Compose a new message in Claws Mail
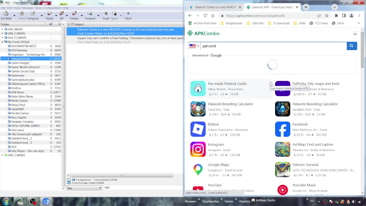 tap(33, 15)
